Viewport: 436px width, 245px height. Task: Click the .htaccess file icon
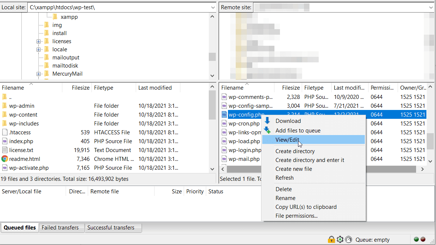pyautogui.click(x=4, y=132)
